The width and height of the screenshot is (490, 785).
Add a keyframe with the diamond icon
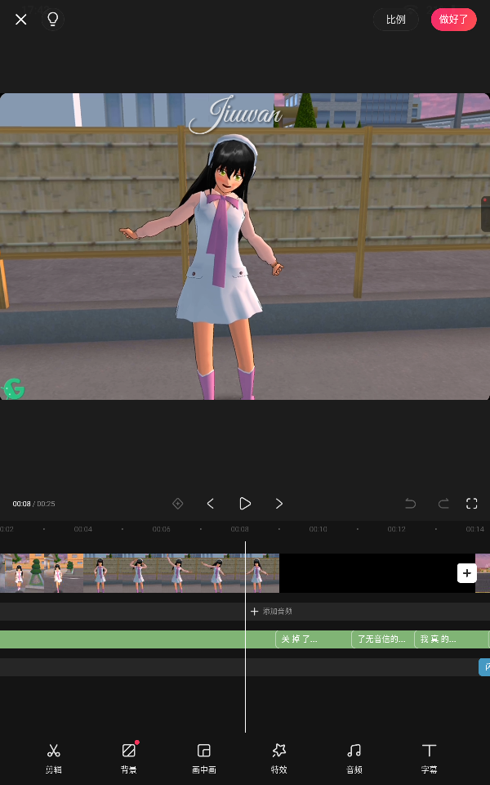click(x=177, y=504)
